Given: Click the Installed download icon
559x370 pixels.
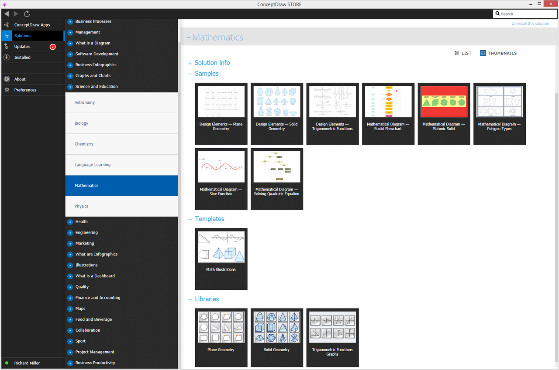Looking at the screenshot, I should [7, 58].
